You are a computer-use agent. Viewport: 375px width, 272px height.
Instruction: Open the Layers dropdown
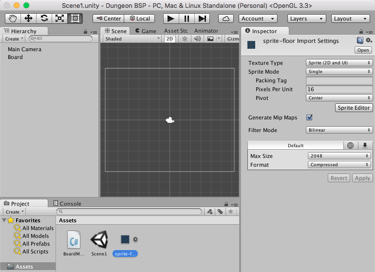(307, 19)
